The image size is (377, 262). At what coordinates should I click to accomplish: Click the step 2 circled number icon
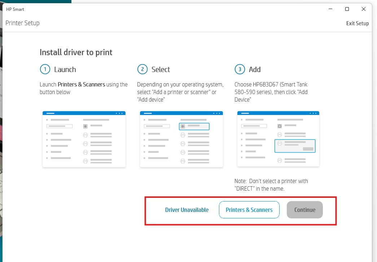pyautogui.click(x=142, y=70)
